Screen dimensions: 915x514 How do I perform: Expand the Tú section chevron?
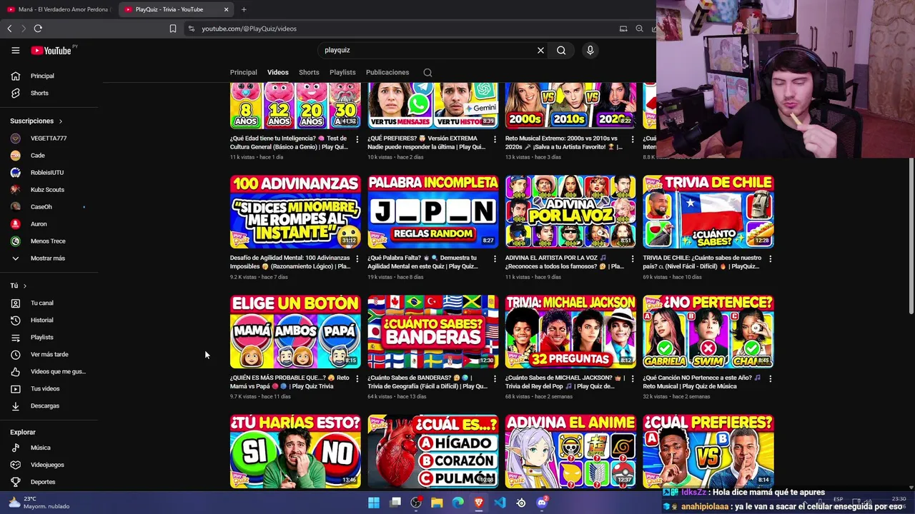point(25,286)
